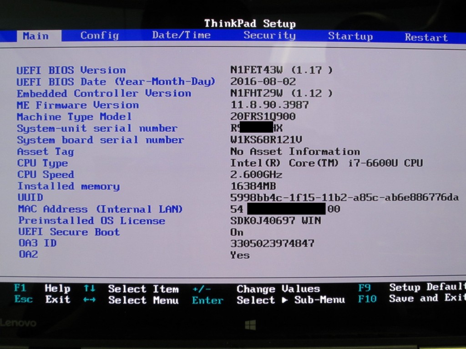Click Preinstalled OS License label
The width and height of the screenshot is (466, 349).
(92, 220)
